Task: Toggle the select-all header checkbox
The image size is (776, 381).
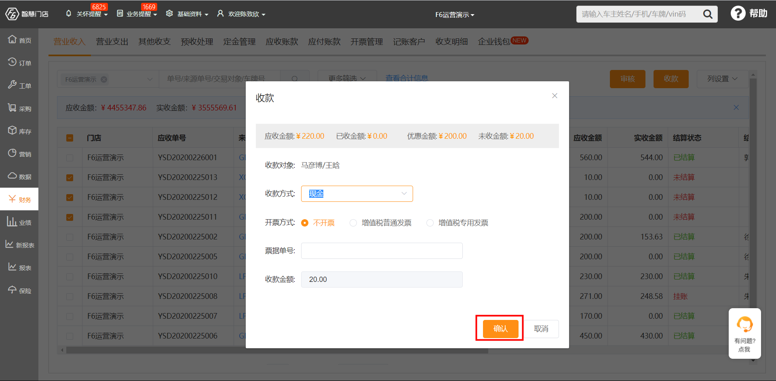Action: (70, 138)
